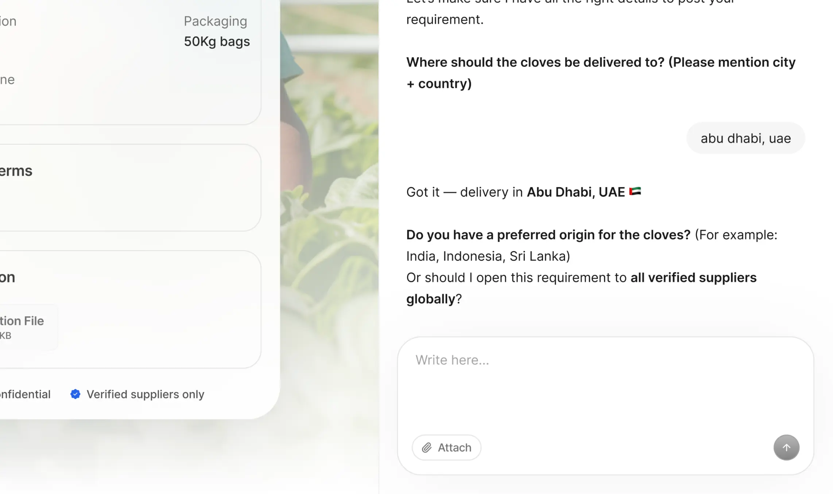Click the send arrow button
This screenshot has height=494, width=833.
pos(786,447)
